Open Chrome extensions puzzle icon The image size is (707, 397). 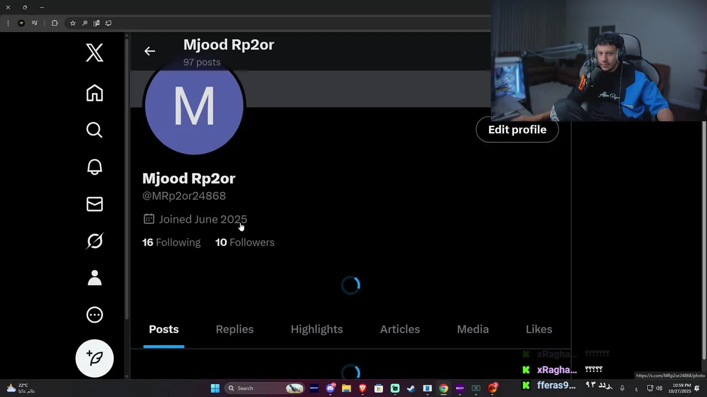55,23
